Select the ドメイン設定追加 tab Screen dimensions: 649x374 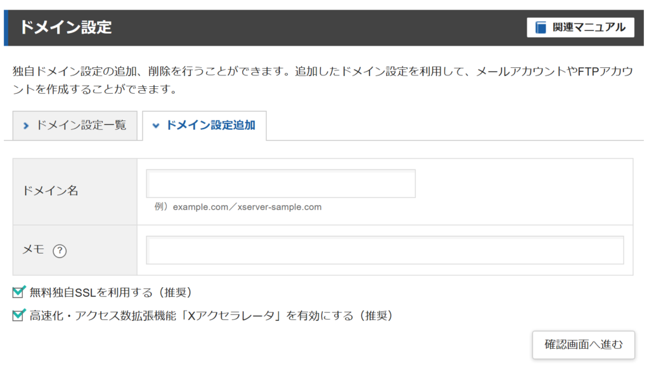pos(205,126)
